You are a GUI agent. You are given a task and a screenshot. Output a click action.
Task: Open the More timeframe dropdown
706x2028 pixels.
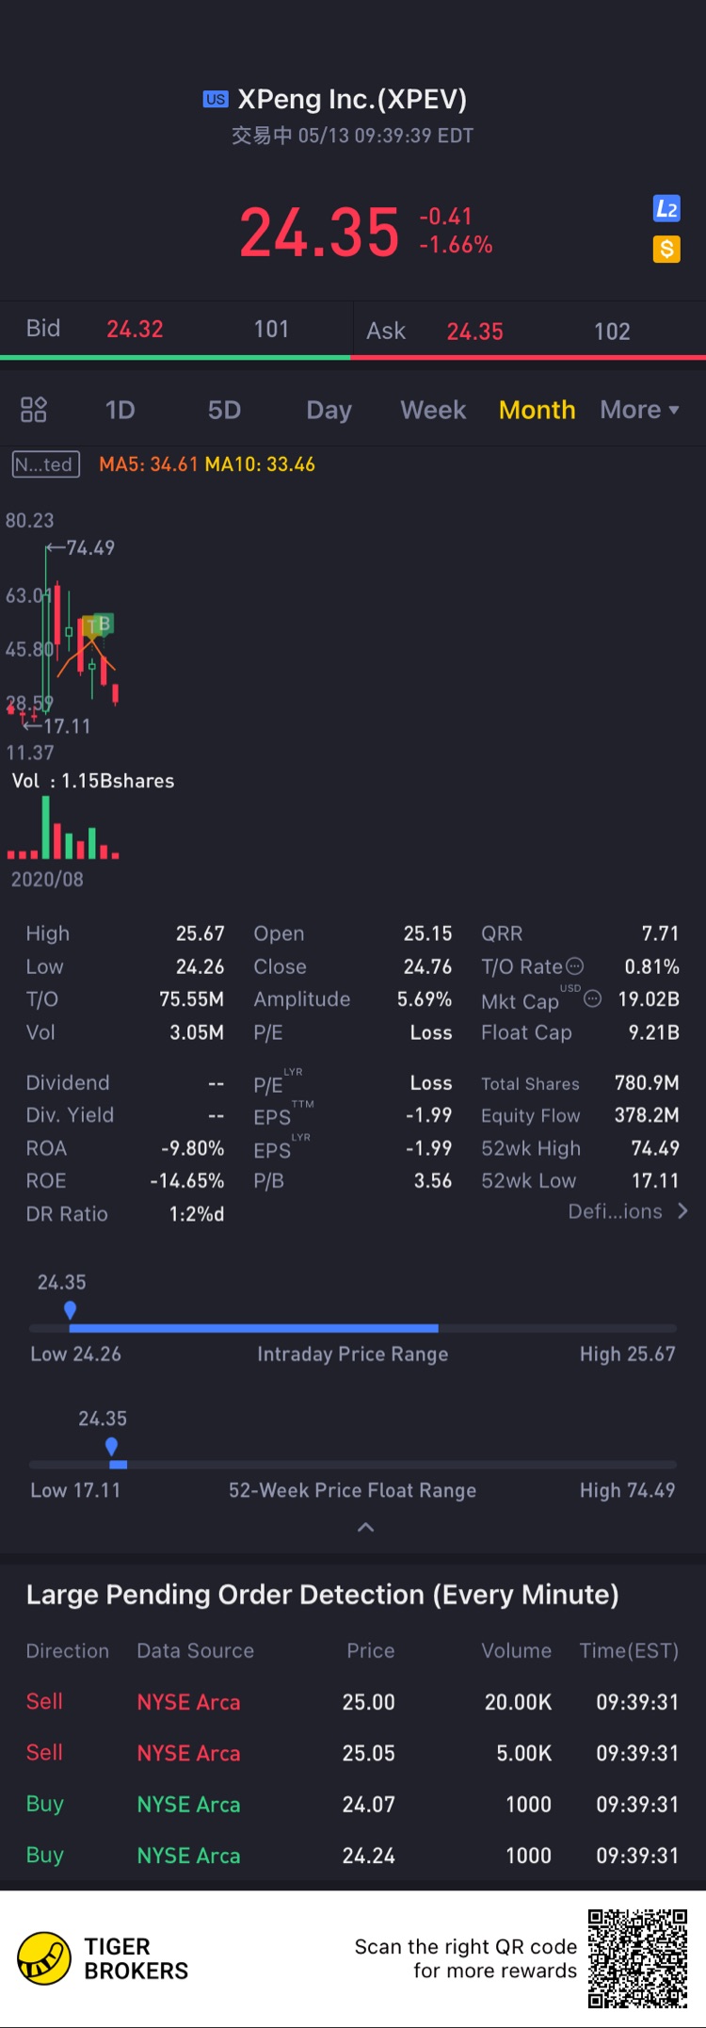coord(639,410)
